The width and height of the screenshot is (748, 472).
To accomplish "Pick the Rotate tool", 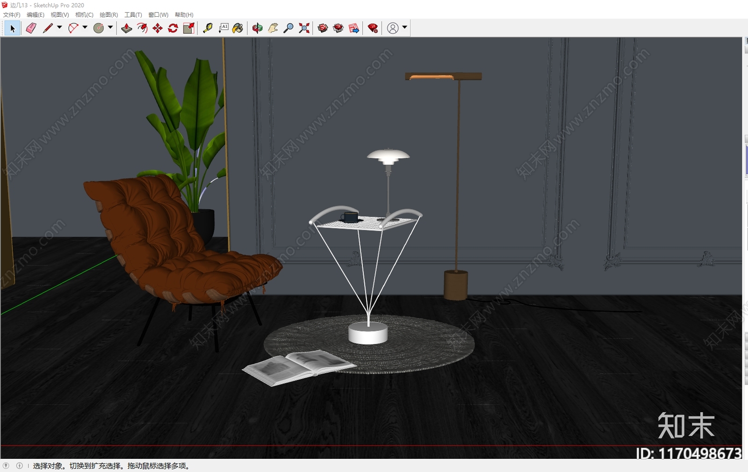I will 173,29.
